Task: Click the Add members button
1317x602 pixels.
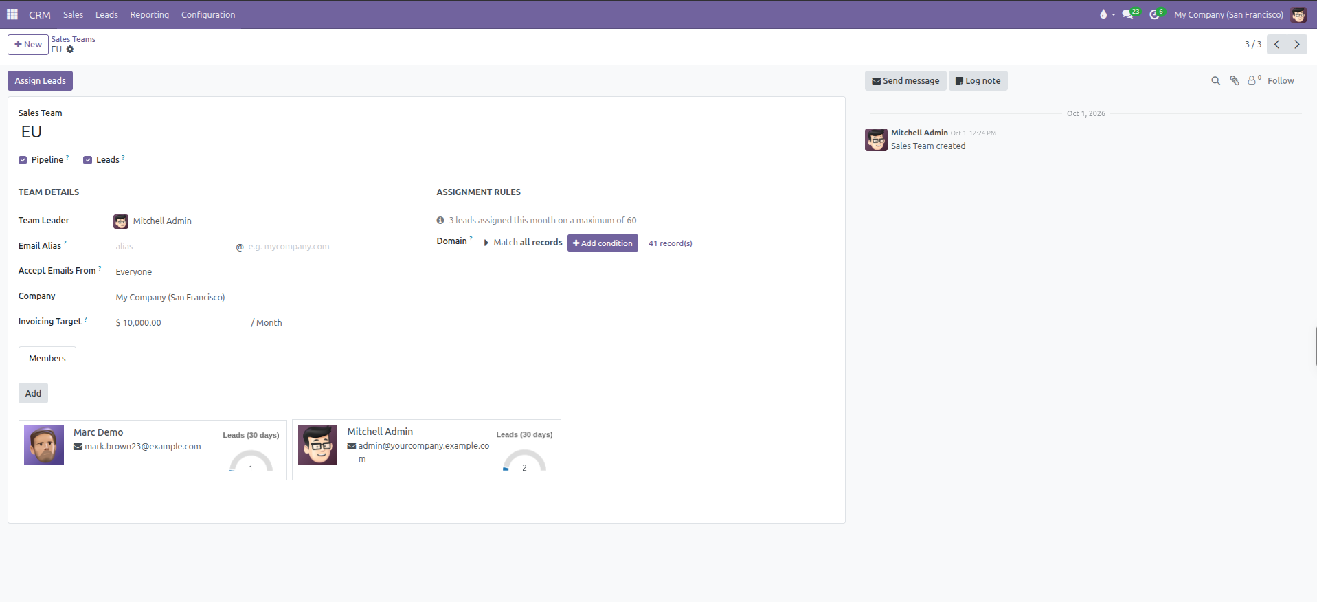Action: tap(33, 394)
